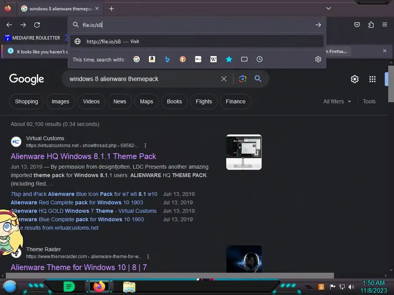
Task: Expand the All filters dropdown
Action: [337, 101]
